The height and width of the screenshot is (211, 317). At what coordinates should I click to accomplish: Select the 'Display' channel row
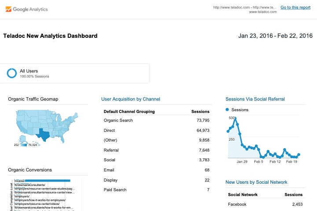[x=156, y=180]
